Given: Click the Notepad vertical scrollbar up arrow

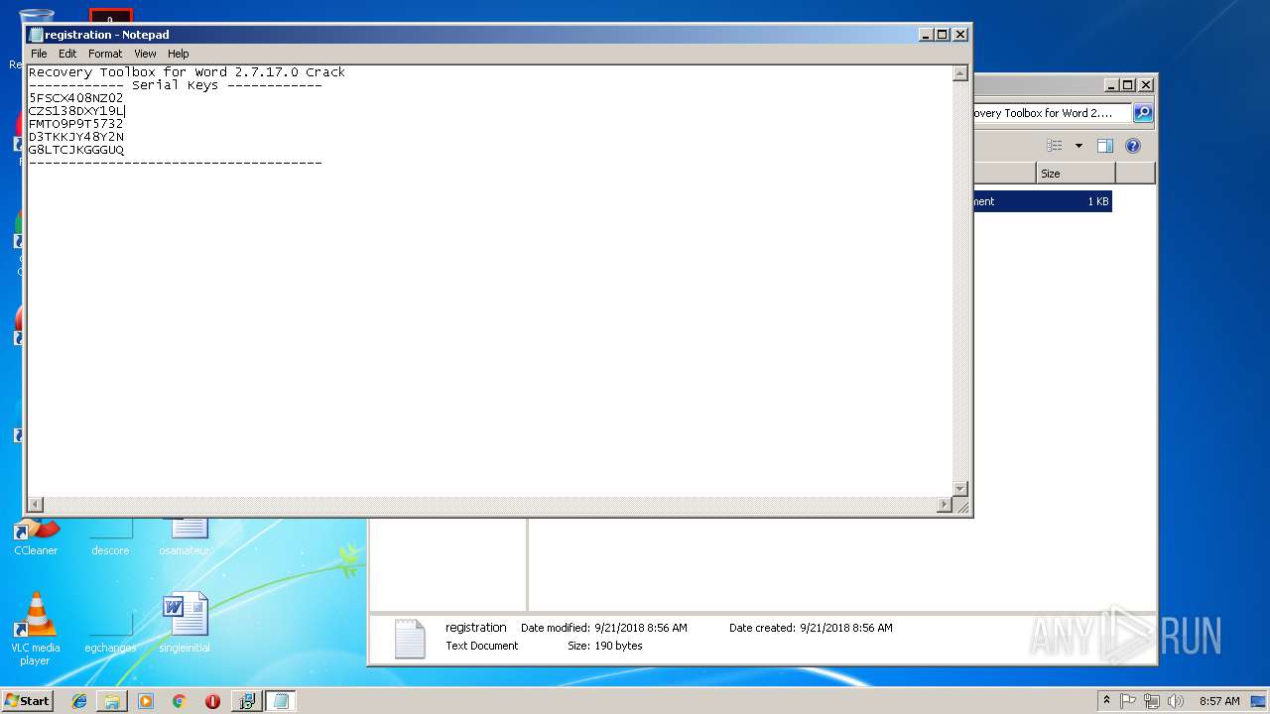Looking at the screenshot, I should pyautogui.click(x=959, y=73).
